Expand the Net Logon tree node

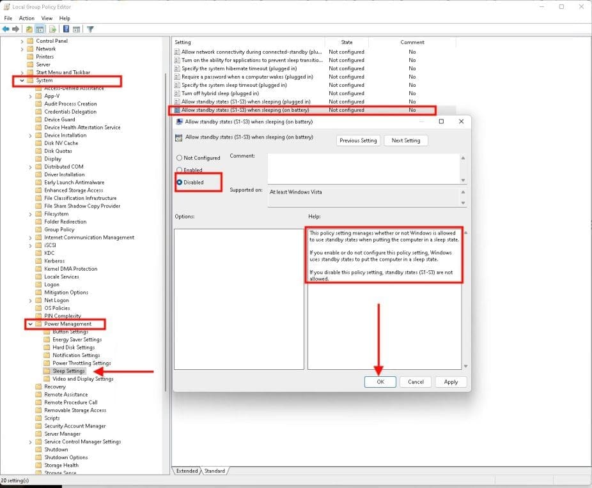31,300
